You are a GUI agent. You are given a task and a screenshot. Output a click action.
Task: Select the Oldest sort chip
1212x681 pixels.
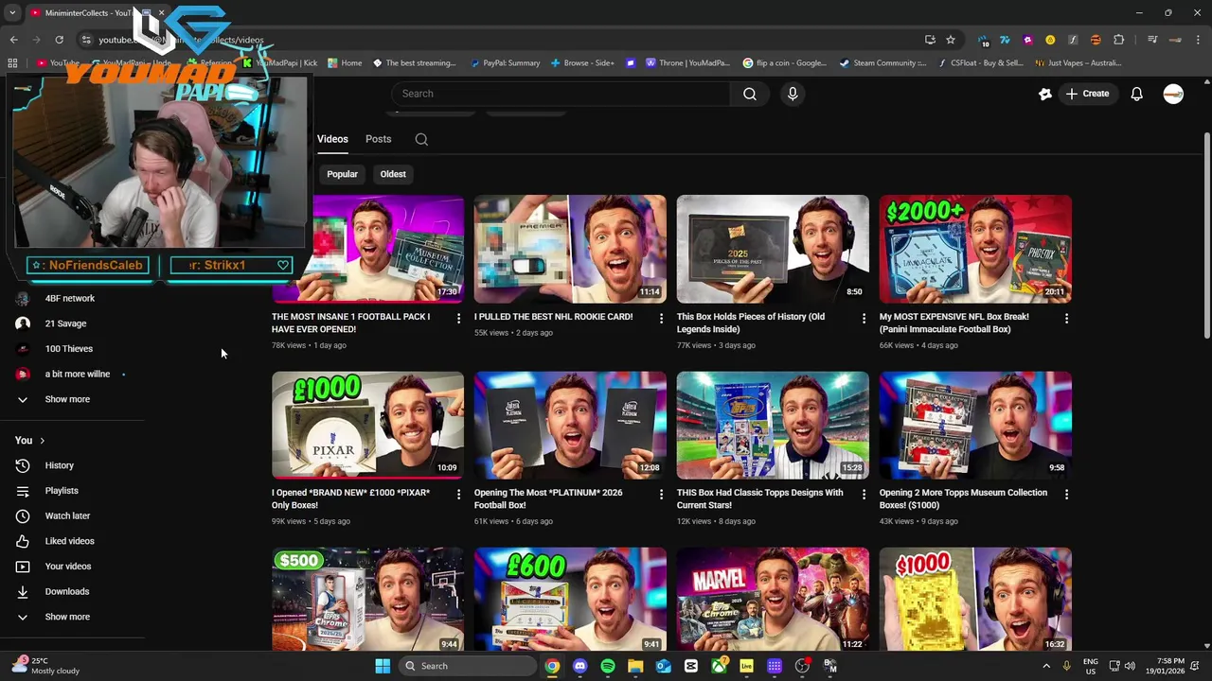tap(393, 174)
